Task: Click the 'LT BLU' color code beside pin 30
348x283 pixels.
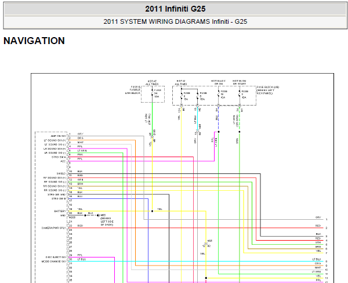Action: 82,259
